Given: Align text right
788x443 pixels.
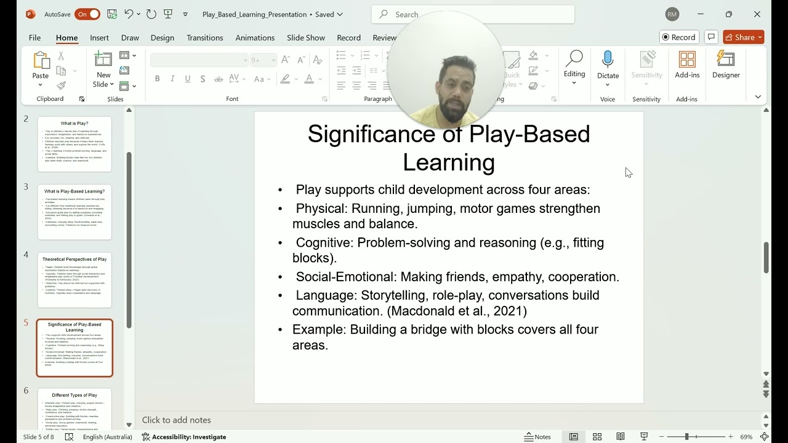Looking at the screenshot, I should pos(372,86).
